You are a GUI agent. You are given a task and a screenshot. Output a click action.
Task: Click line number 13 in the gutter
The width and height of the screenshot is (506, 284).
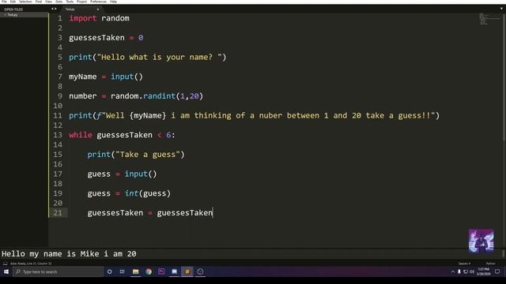[58, 135]
